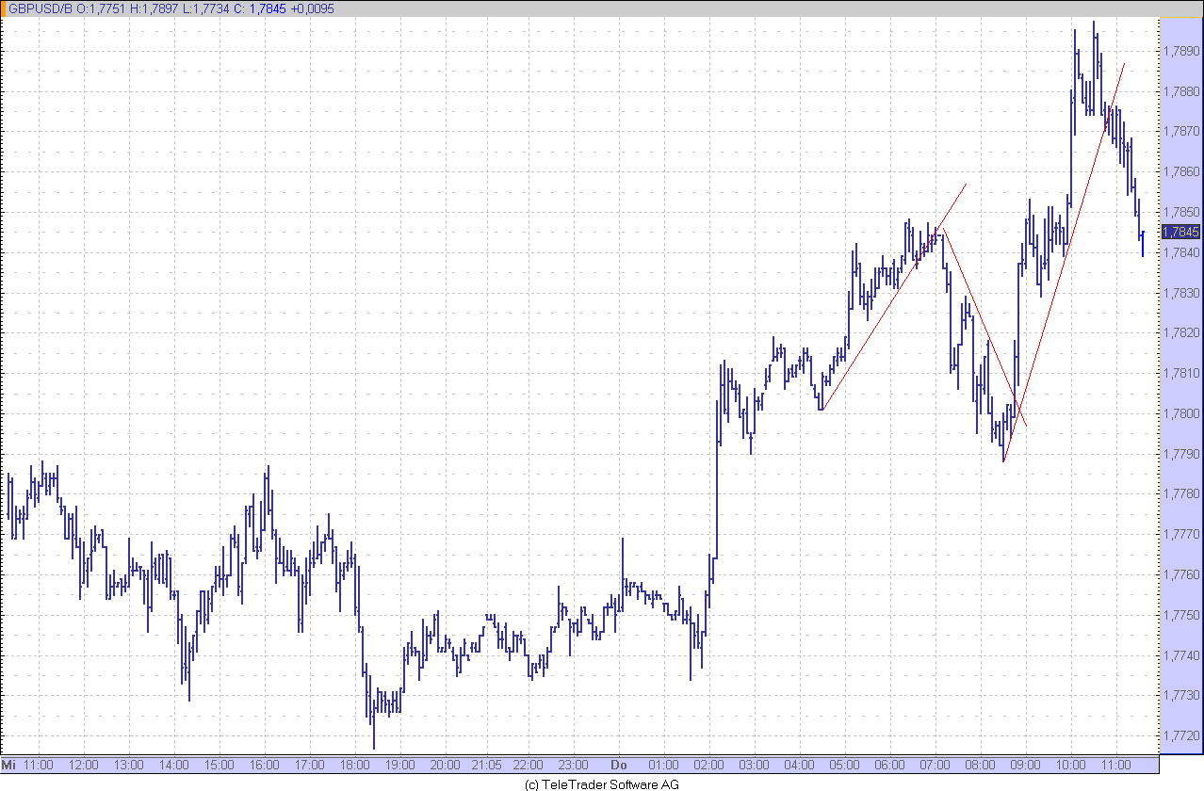Click the 08:00 time axis label
1204x791 pixels.
pos(980,764)
